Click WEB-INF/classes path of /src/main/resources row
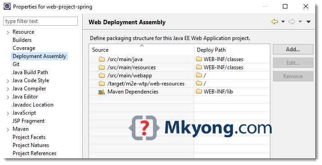This screenshot has width=322, height=165. (x=224, y=67)
